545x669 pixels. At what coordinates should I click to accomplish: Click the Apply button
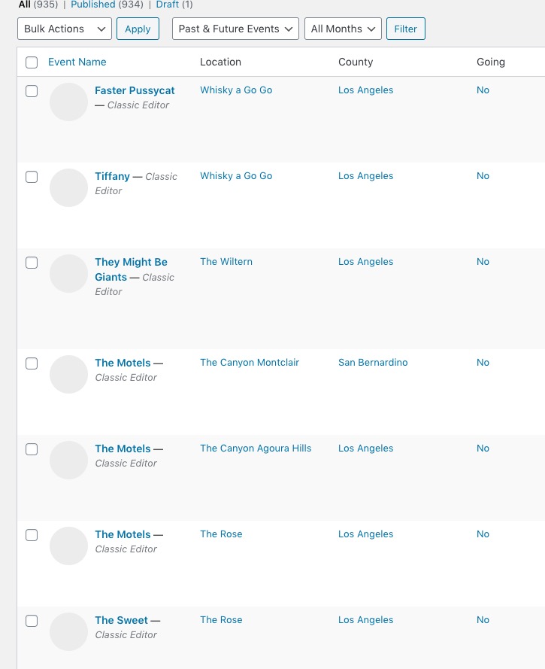tap(138, 29)
